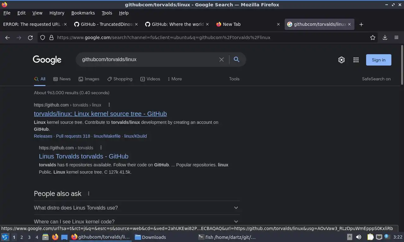Go back with the browser back arrow
Viewport: 404px width, 242px height.
tap(8, 37)
